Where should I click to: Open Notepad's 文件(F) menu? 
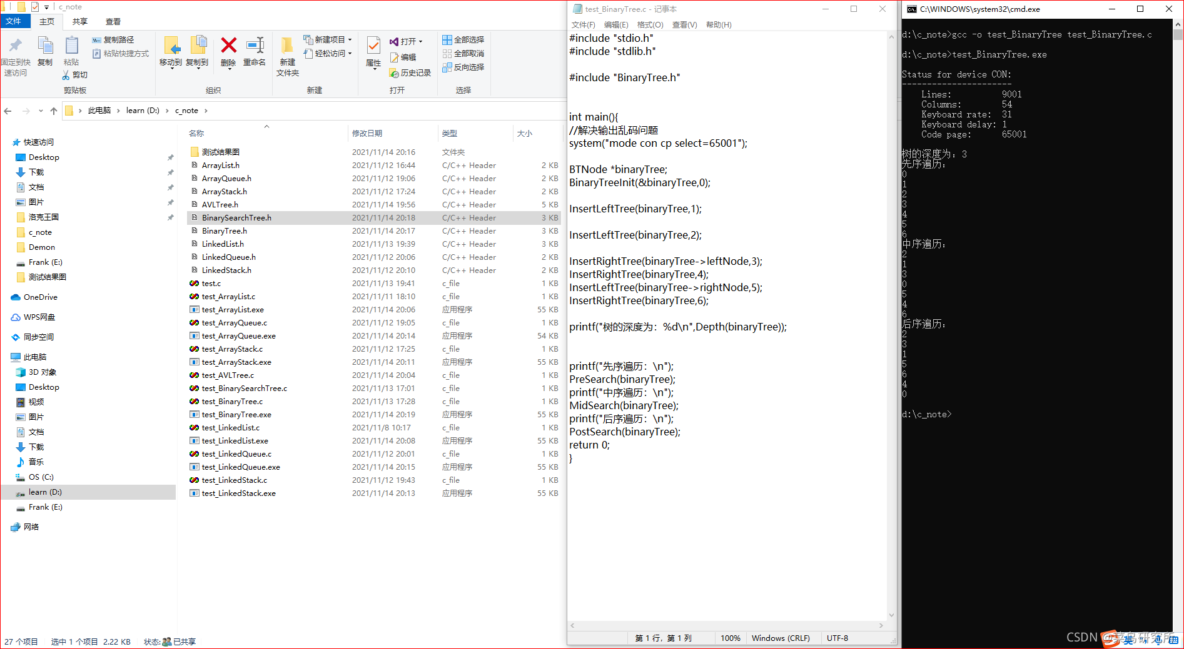[583, 25]
